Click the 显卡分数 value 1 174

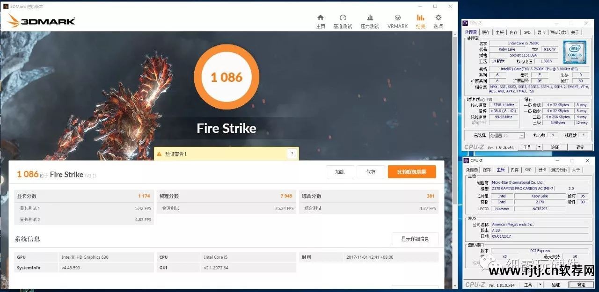(144, 196)
